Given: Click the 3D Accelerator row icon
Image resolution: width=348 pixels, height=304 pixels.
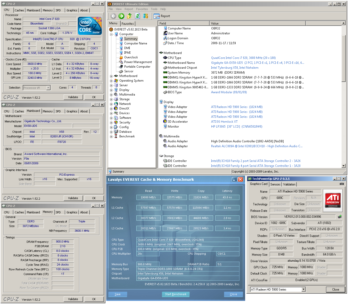Looking at the screenshot, I should (x=165, y=121).
